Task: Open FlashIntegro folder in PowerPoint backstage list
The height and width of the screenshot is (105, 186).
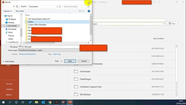Action: click(x=124, y=79)
